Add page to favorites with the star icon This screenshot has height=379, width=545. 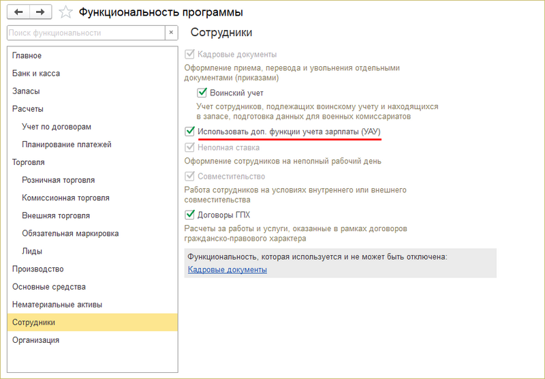pos(65,12)
